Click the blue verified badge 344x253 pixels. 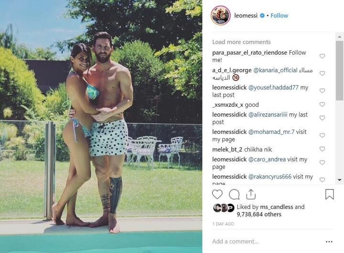pos(262,16)
